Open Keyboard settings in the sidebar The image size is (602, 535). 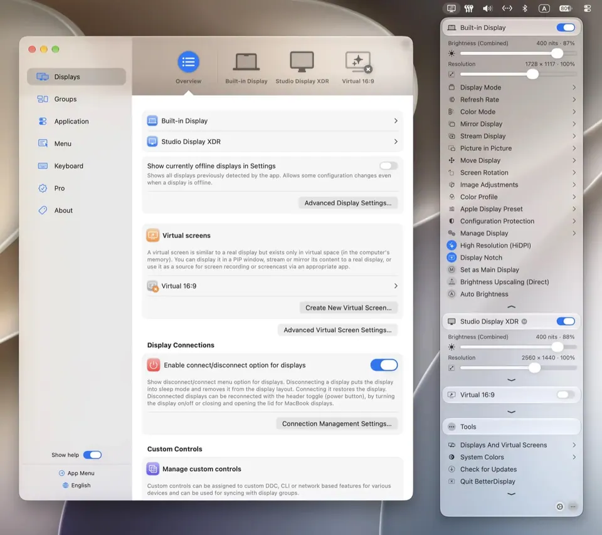(x=77, y=165)
